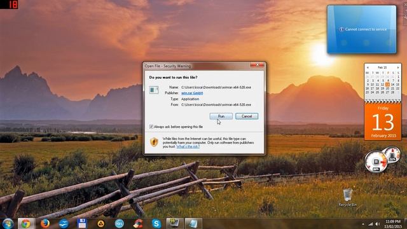The width and height of the screenshot is (407, 229).
Task: Show hidden system tray icons
Action: [363, 224]
